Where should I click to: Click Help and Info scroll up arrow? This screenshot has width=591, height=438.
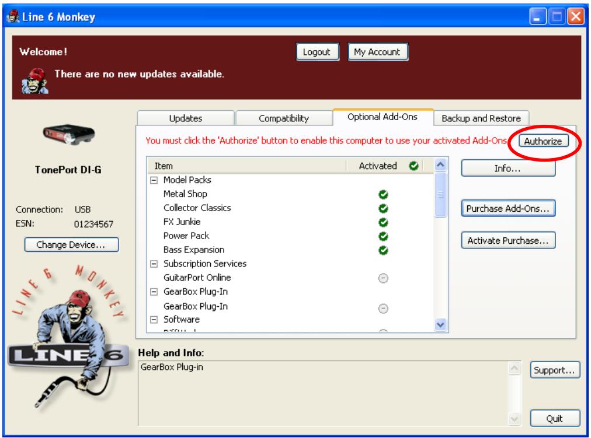tap(514, 367)
